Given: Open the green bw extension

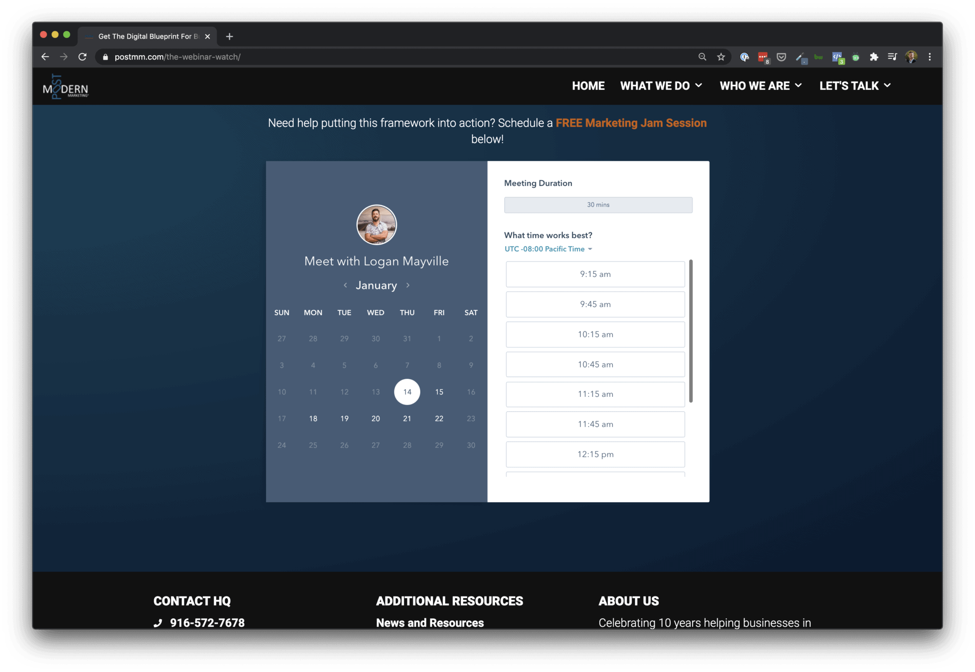Looking at the screenshot, I should (x=818, y=57).
